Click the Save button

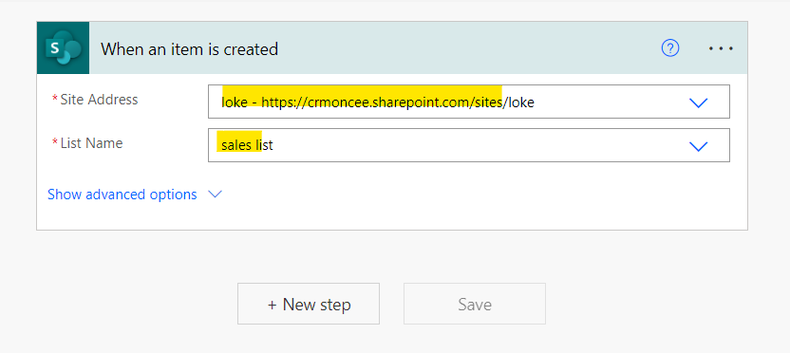coord(475,304)
